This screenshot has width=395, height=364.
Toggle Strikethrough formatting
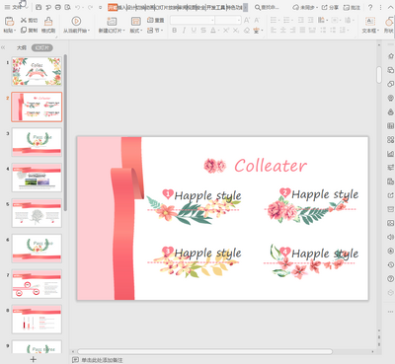(203, 31)
